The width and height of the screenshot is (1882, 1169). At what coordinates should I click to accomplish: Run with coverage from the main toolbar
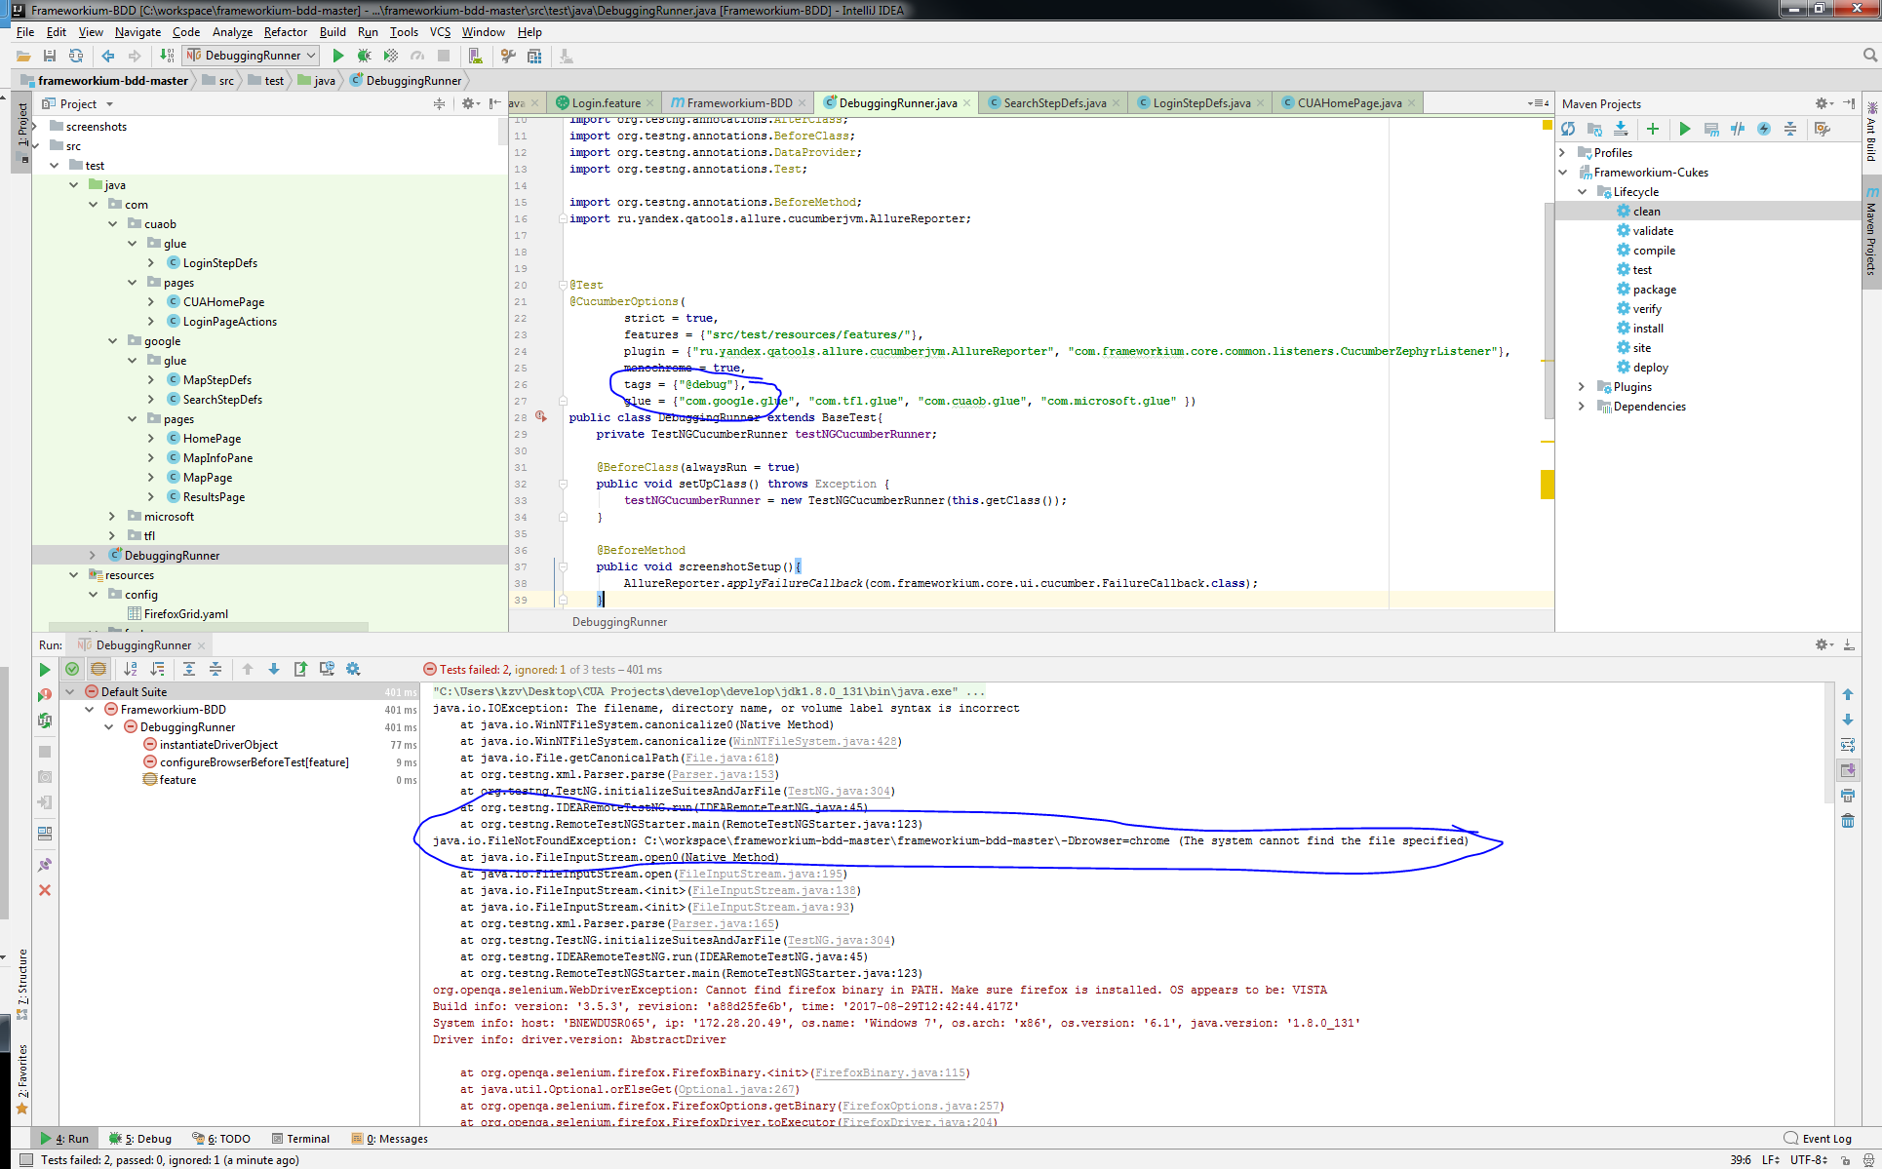tap(391, 56)
